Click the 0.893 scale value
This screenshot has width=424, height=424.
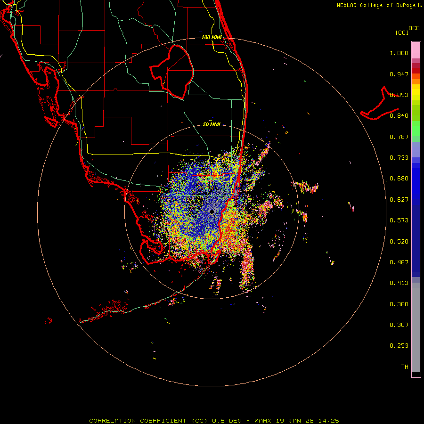click(399, 95)
